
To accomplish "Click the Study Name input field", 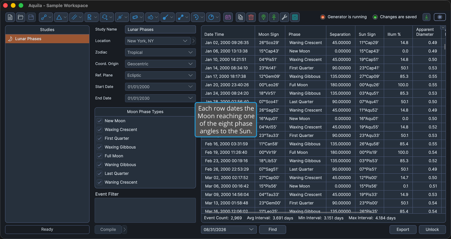I will (160, 29).
